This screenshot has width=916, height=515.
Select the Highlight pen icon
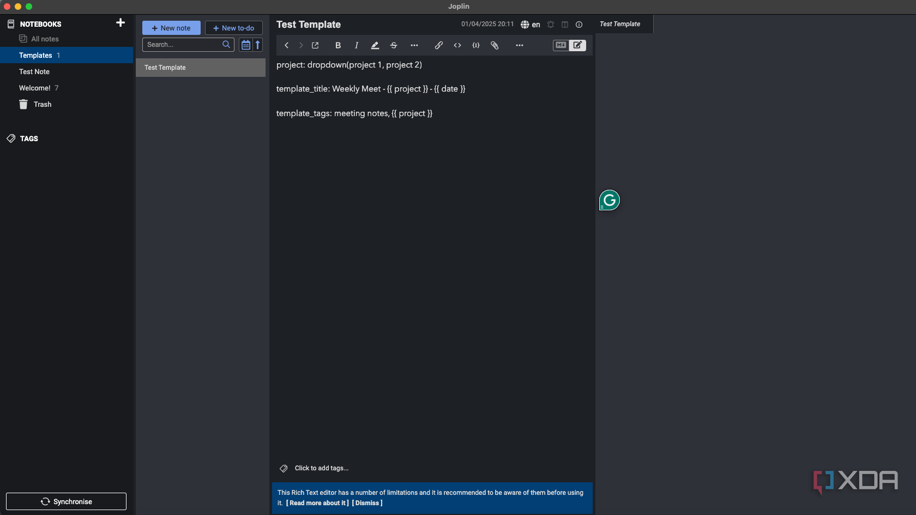pos(375,45)
